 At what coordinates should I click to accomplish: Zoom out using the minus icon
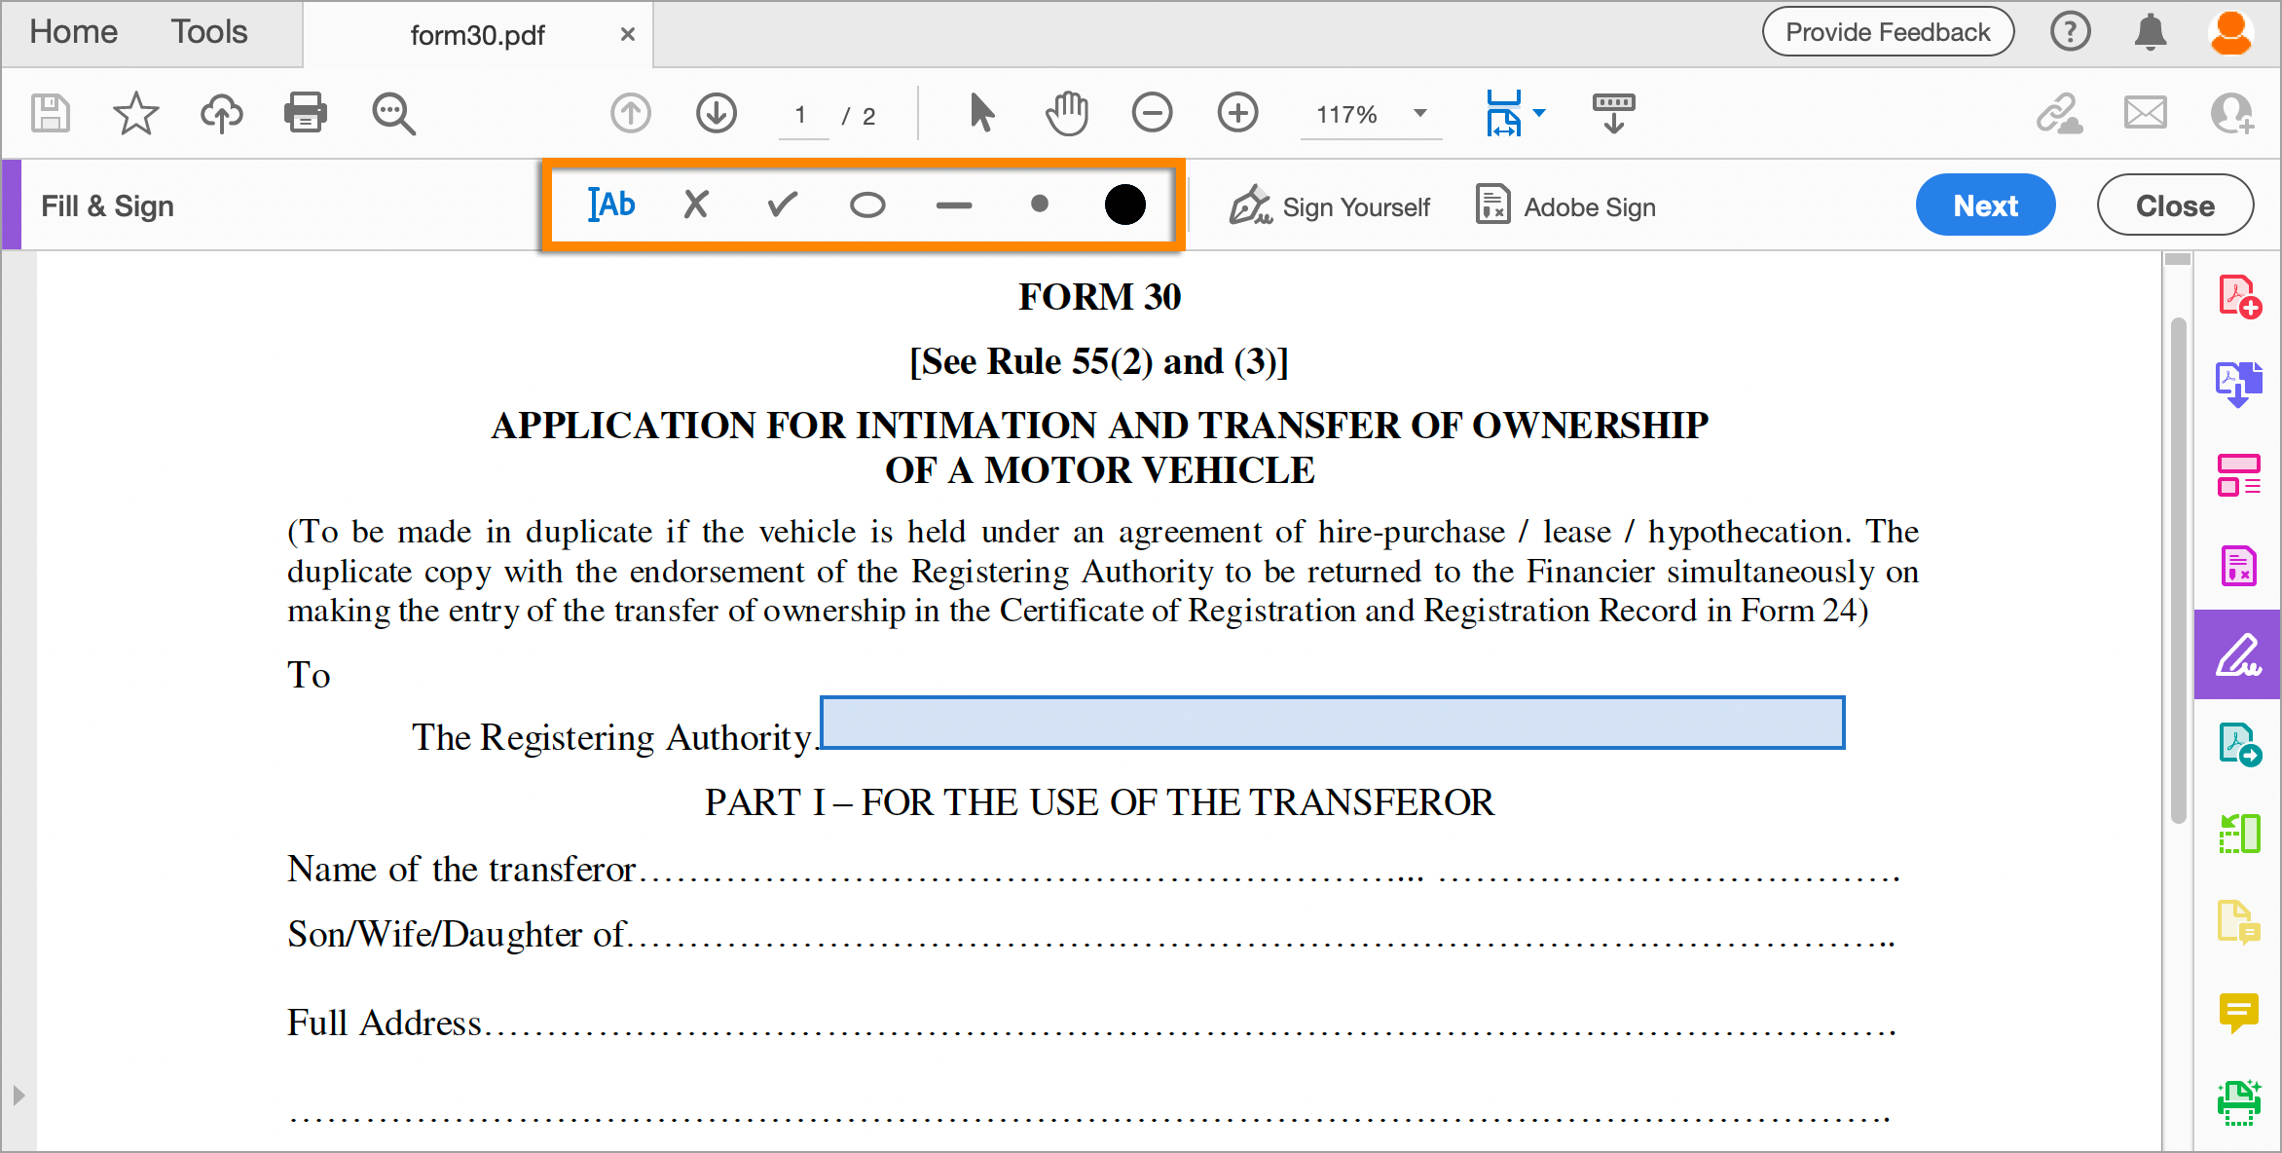1152,113
